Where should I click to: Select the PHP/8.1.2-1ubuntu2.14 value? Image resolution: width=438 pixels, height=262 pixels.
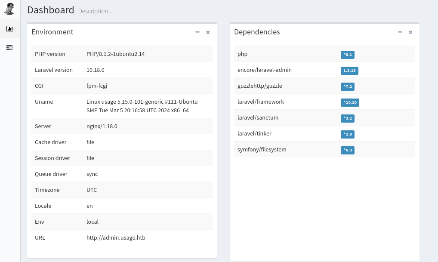pos(115,54)
